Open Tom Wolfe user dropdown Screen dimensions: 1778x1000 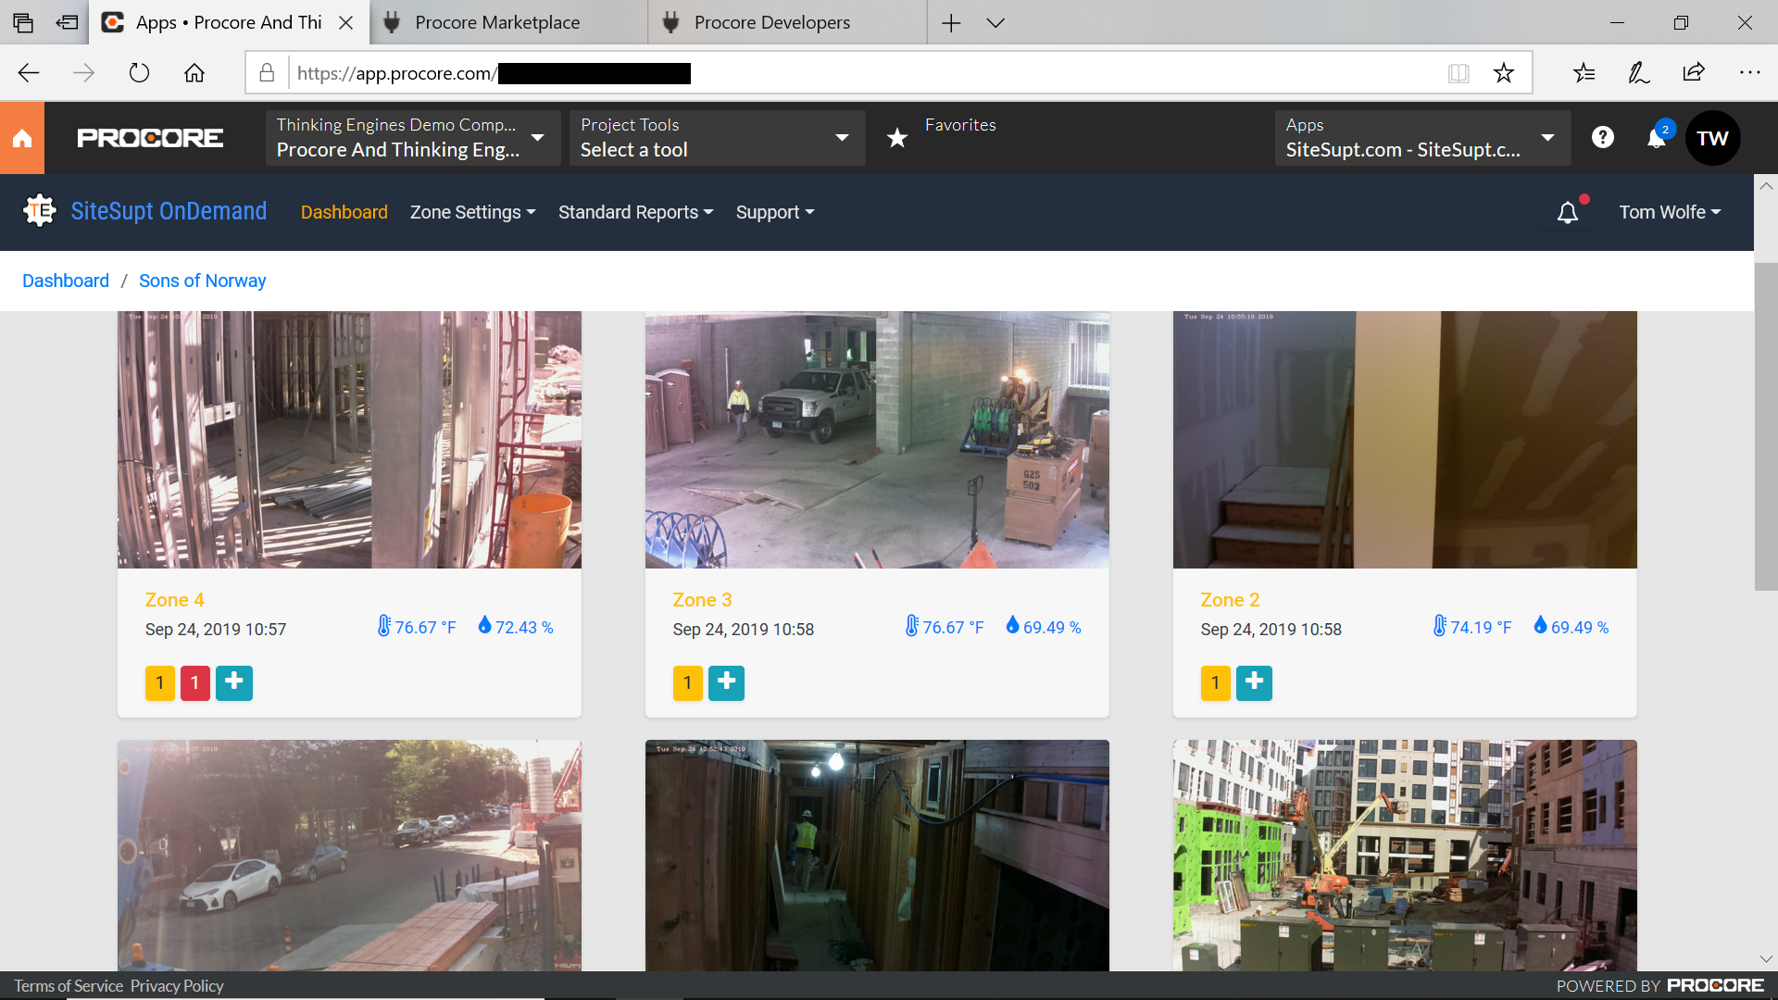coord(1670,212)
